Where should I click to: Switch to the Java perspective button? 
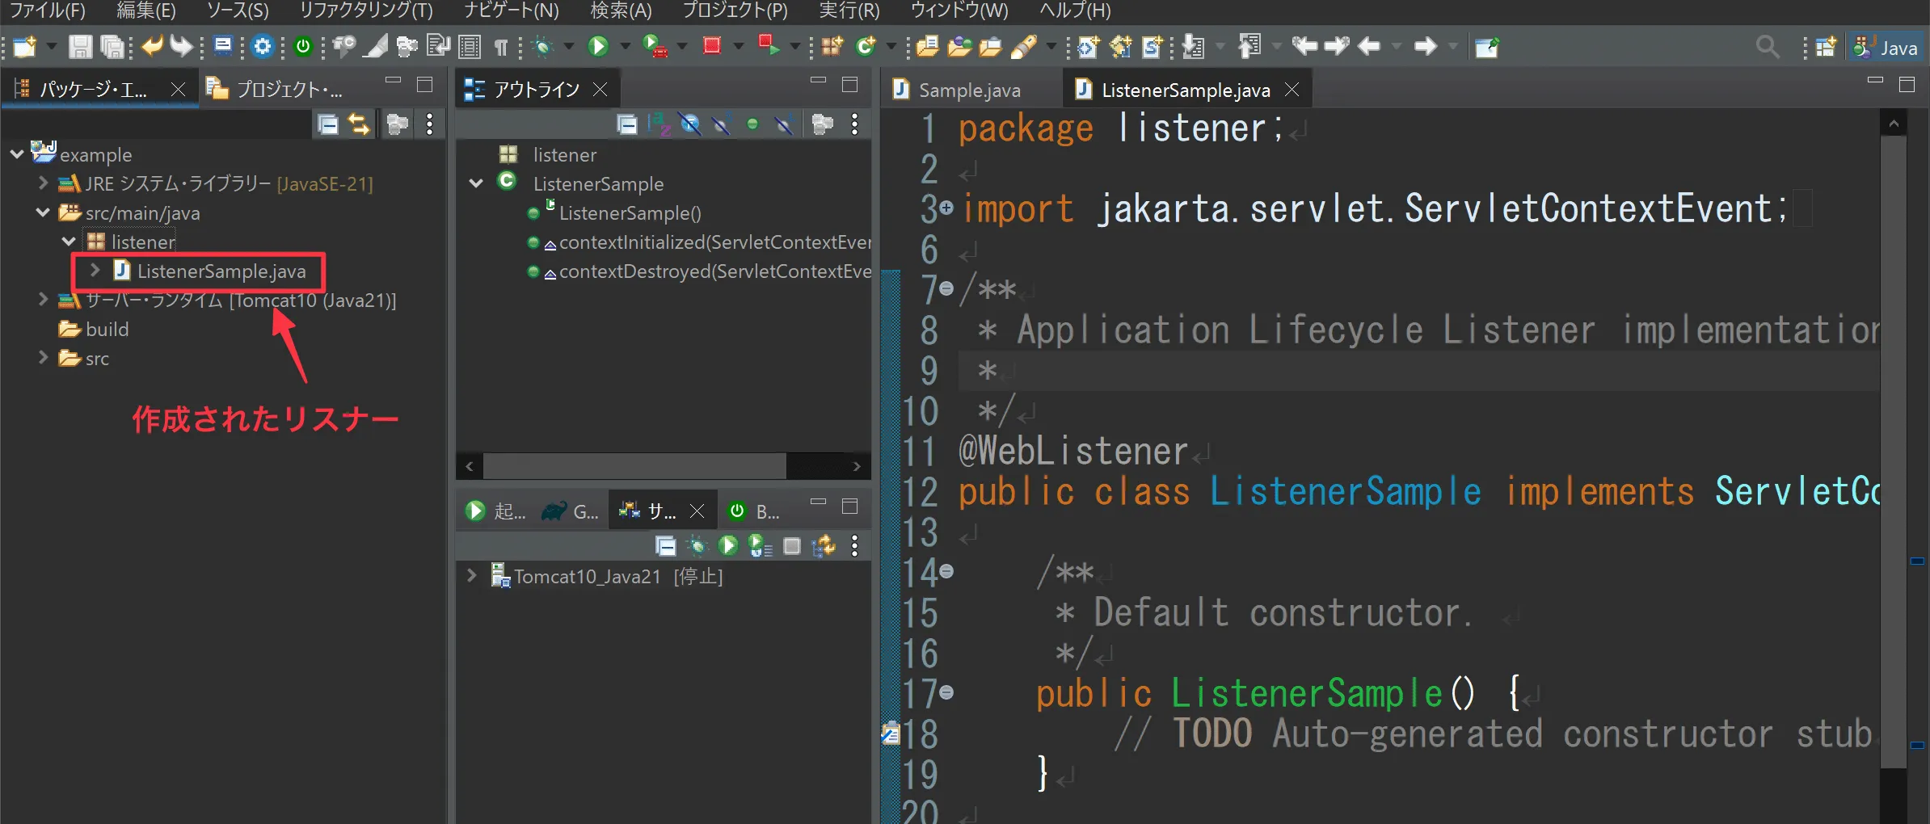(1887, 48)
